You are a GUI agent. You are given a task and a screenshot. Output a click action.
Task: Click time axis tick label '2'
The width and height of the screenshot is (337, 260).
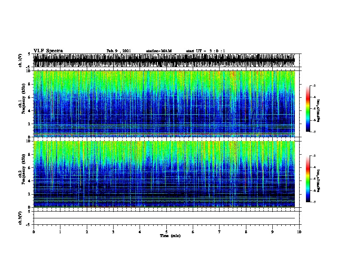click(x=87, y=232)
